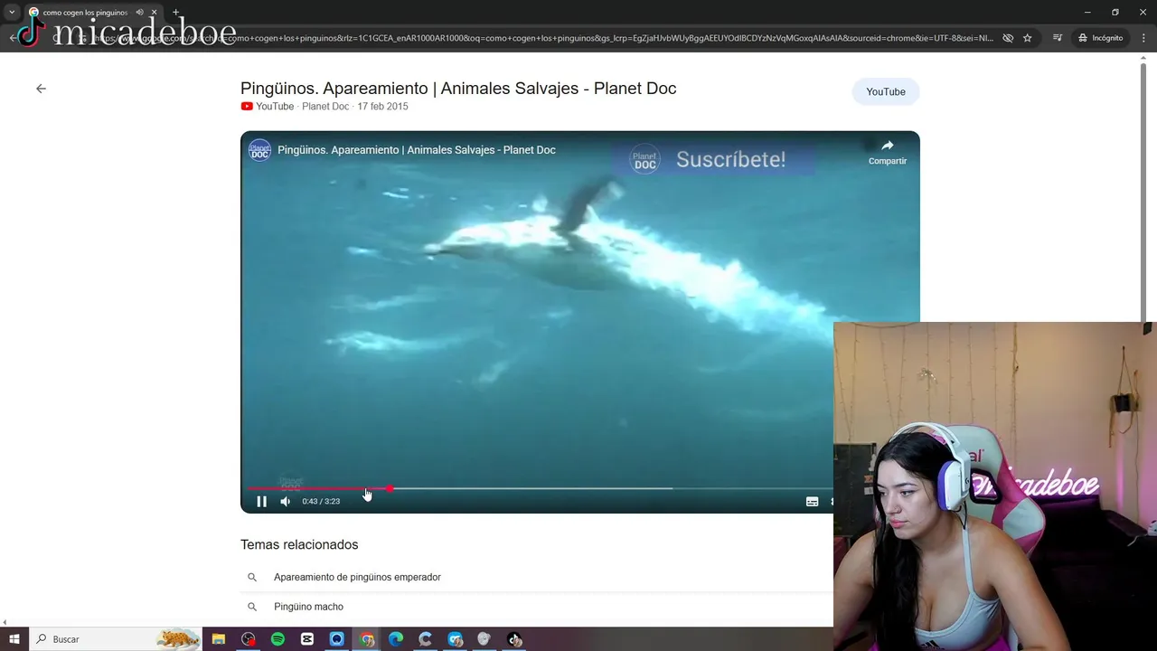Click the Incógnito profile indicator
The image size is (1157, 651).
pyautogui.click(x=1100, y=38)
